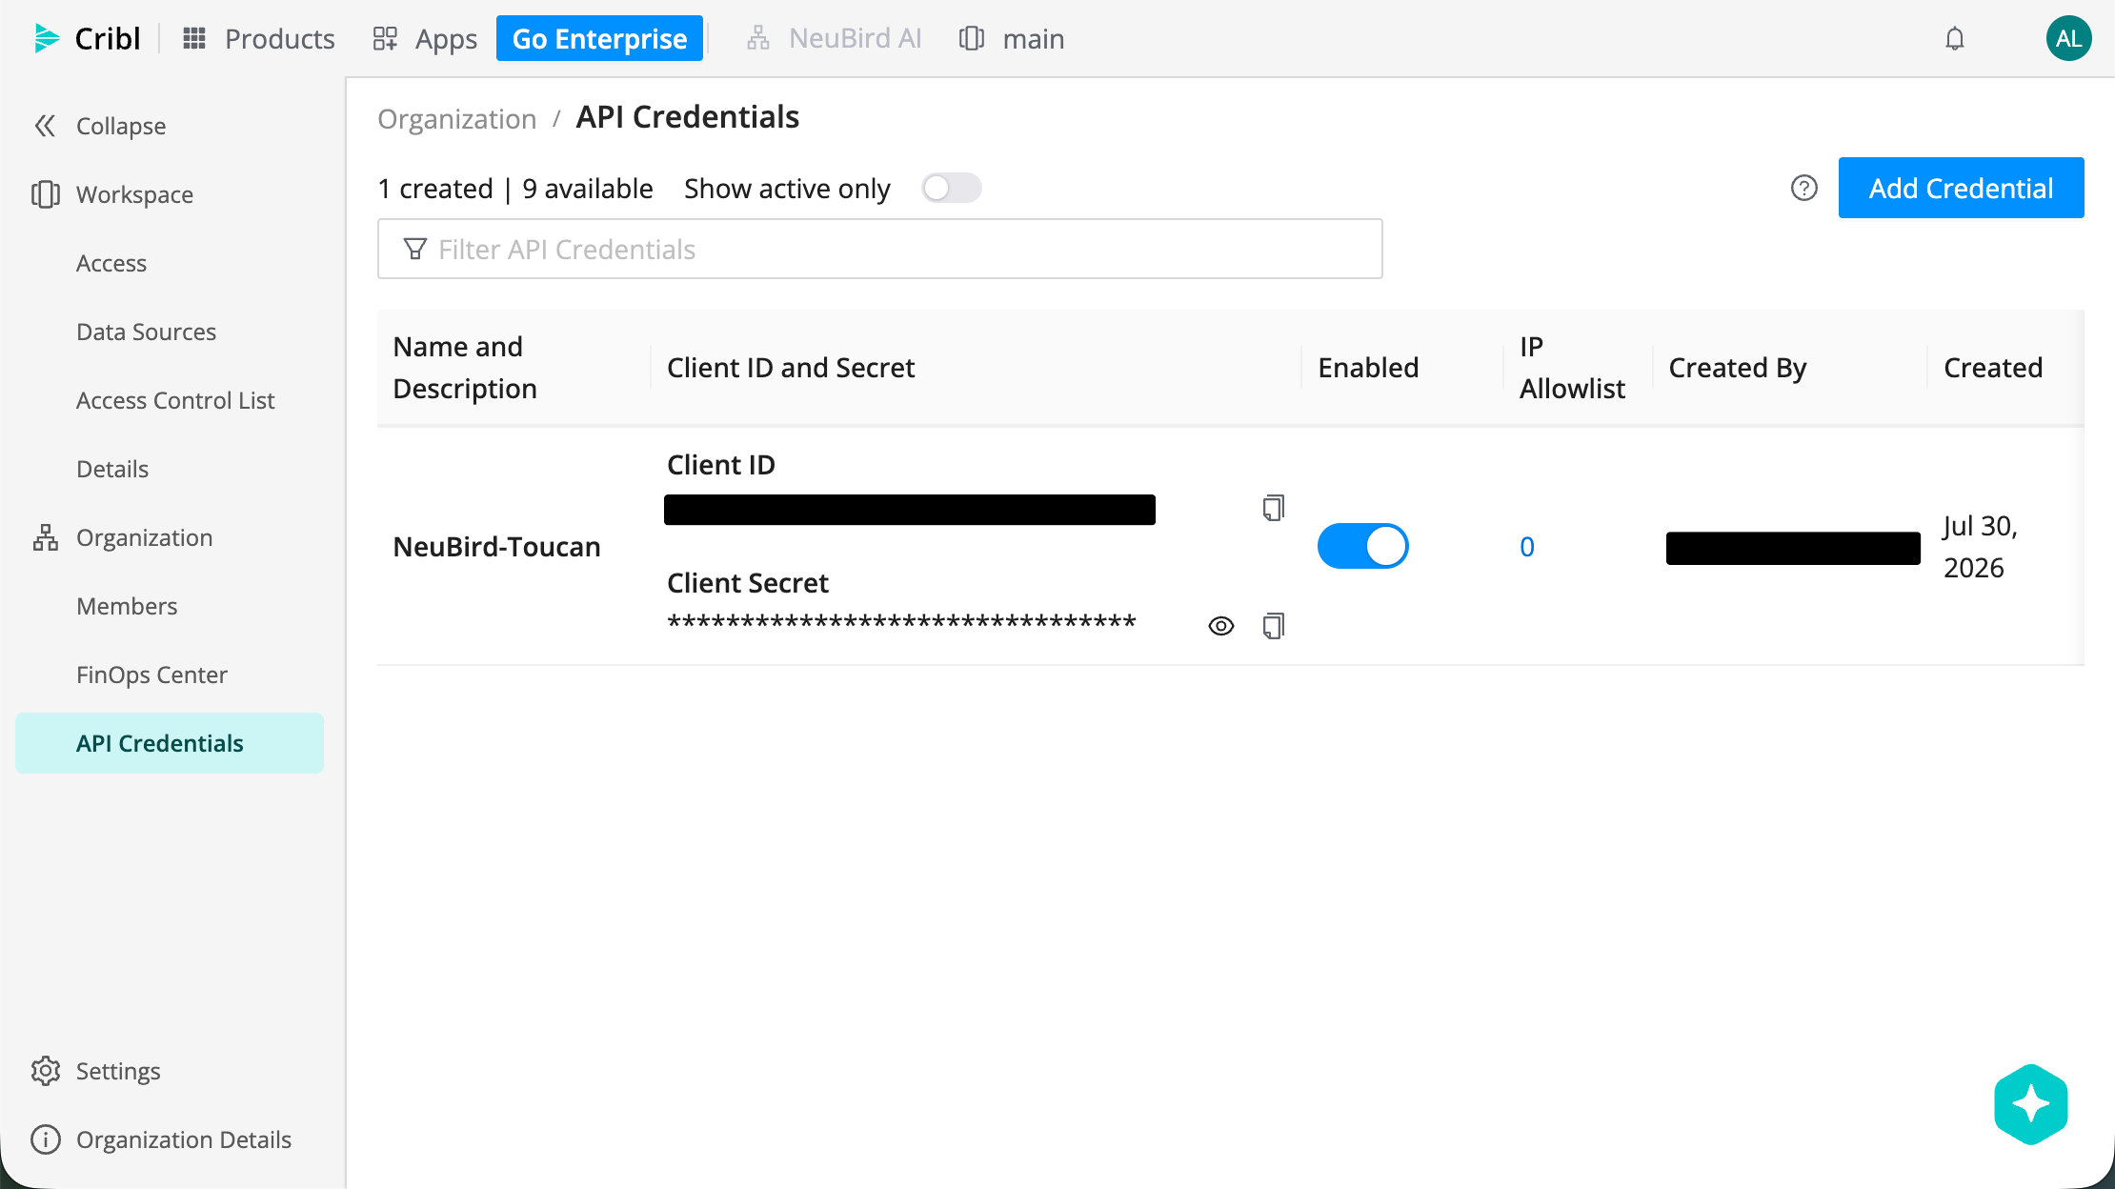Click the Created By column header

tap(1738, 368)
